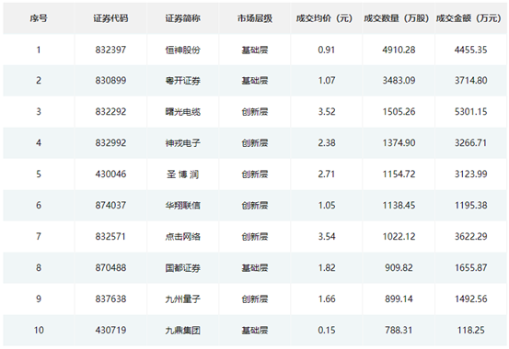Click the 市场层级 column header
This screenshot has width=509, height=349.
point(255,18)
